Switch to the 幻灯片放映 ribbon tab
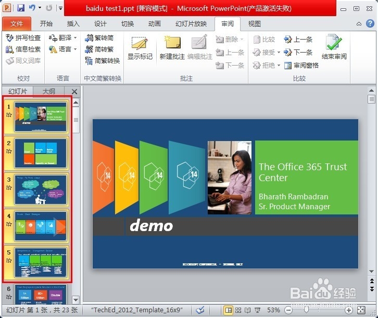The image size is (378, 318). click(191, 23)
